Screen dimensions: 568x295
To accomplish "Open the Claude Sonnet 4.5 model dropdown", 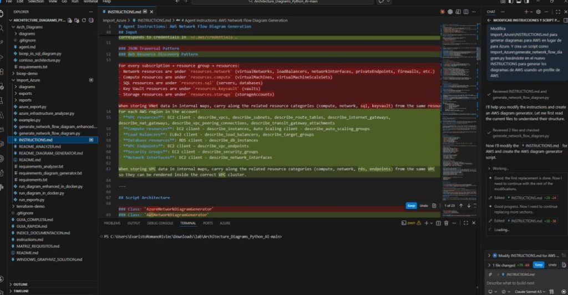I will (x=535, y=292).
